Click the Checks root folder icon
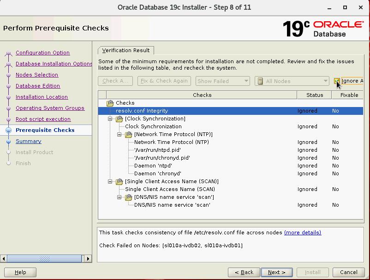The height and width of the screenshot is (280, 370). 110,103
